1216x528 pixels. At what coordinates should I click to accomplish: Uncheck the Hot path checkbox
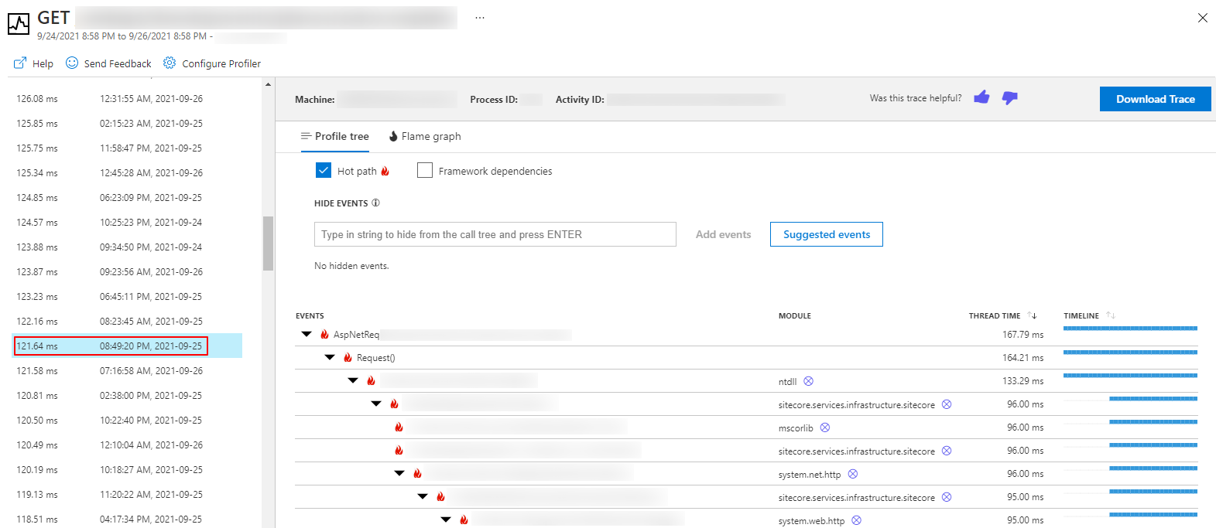point(324,170)
